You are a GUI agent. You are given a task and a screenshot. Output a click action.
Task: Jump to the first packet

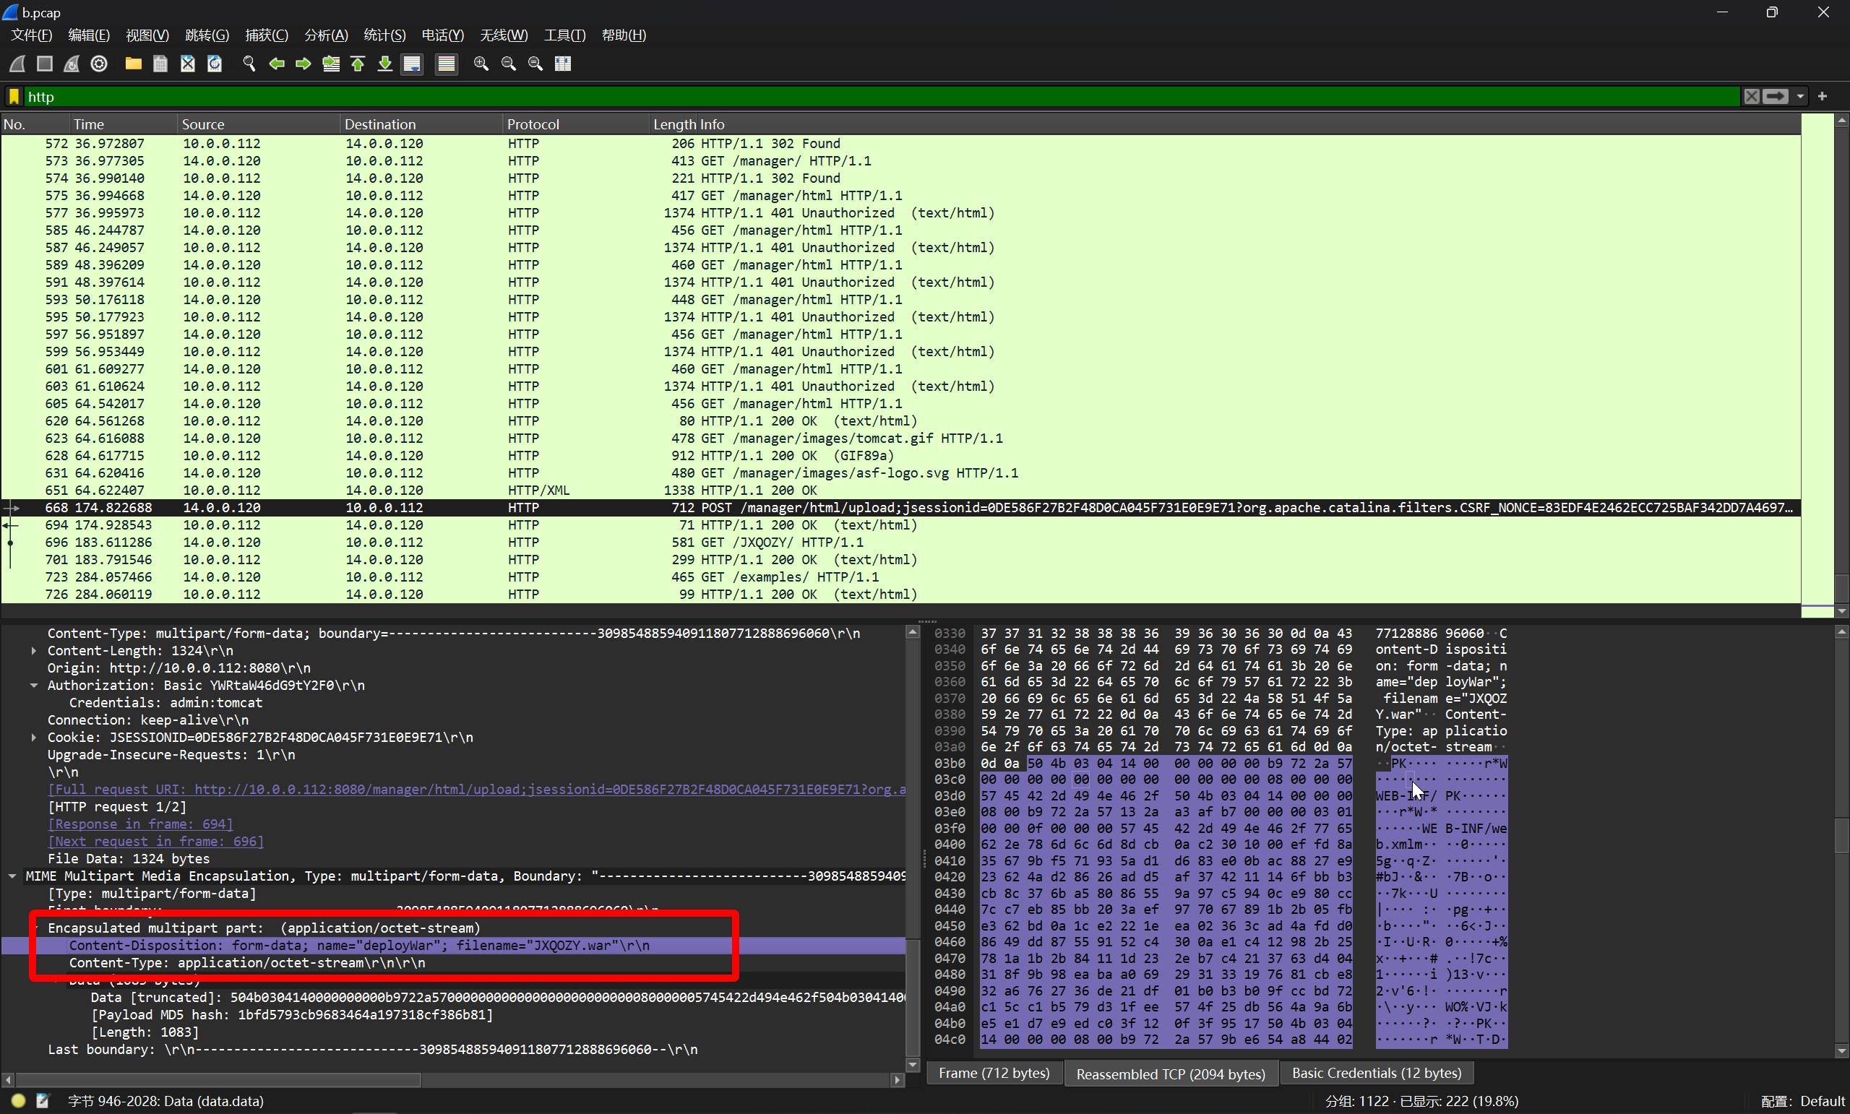coord(358,64)
